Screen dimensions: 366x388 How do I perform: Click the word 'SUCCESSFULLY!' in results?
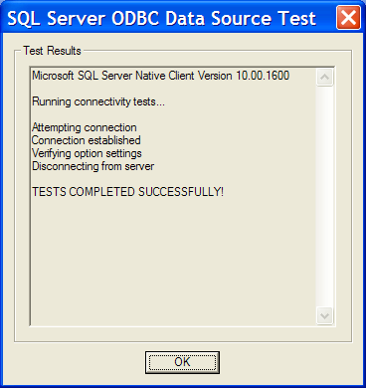[181, 192]
